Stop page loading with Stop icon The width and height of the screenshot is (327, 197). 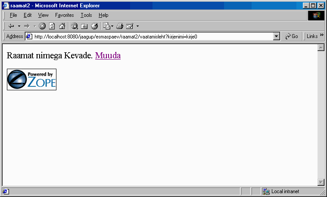click(42, 26)
